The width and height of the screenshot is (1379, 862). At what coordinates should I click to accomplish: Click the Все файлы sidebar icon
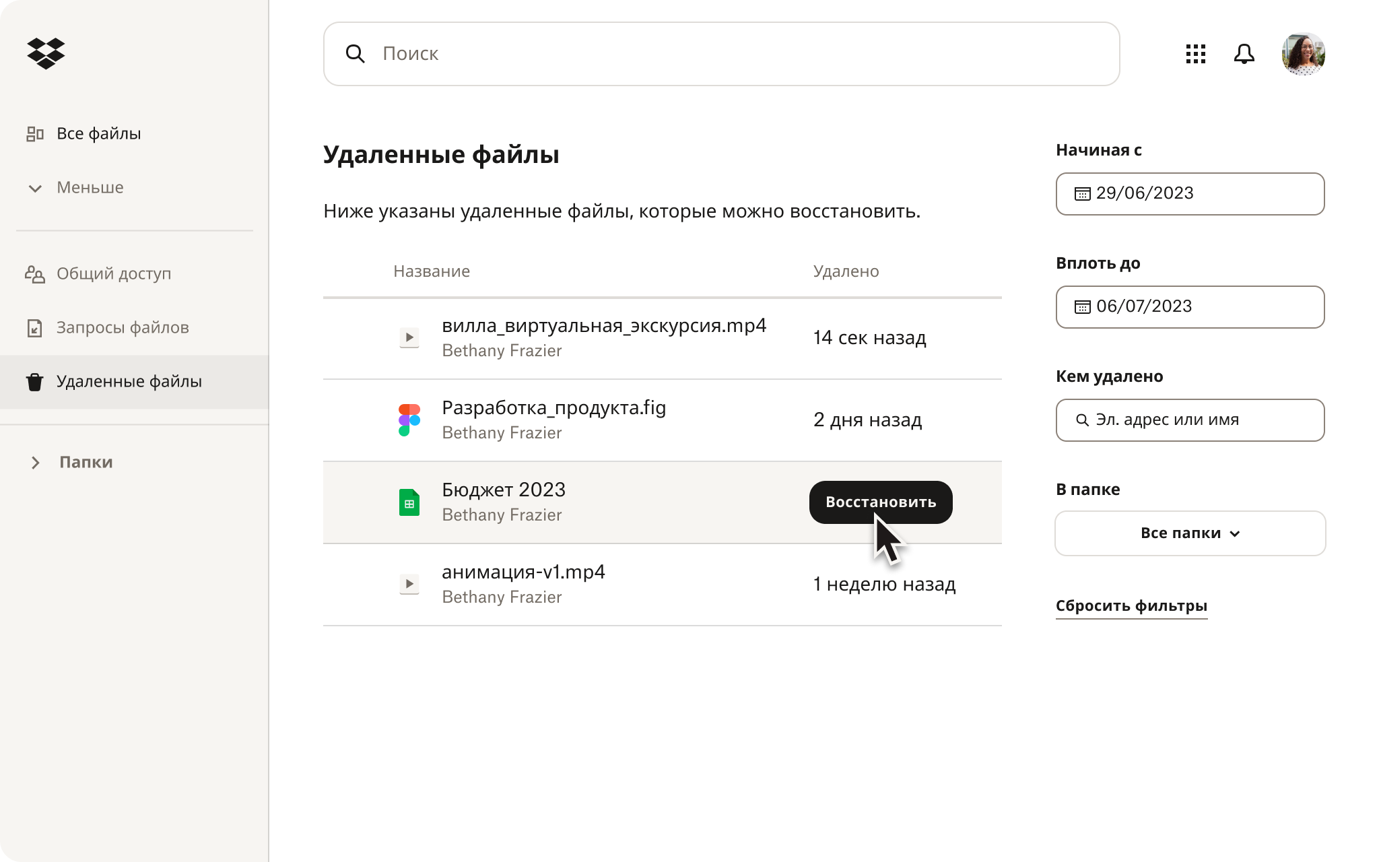tap(35, 134)
